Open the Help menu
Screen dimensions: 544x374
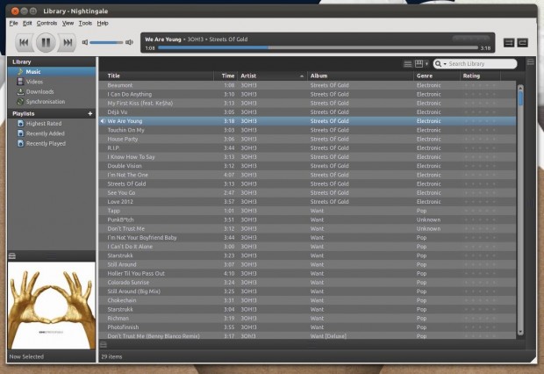click(x=103, y=24)
